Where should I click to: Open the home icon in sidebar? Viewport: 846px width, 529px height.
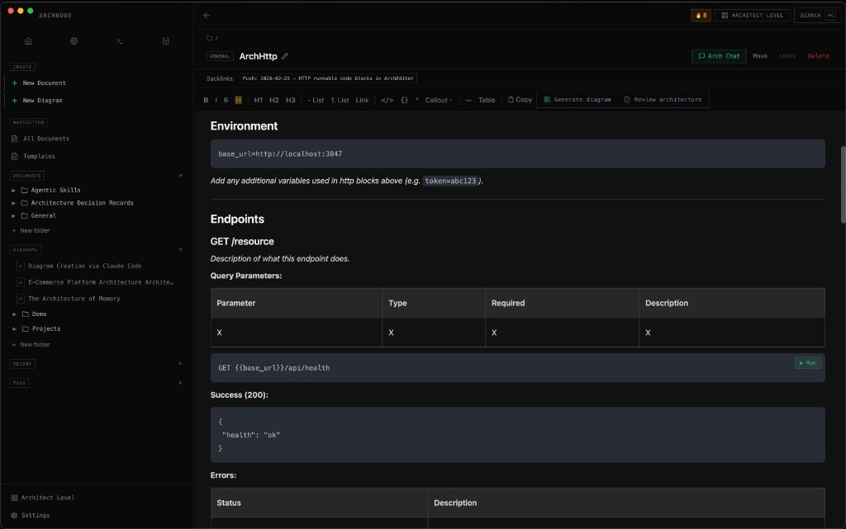pyautogui.click(x=29, y=41)
